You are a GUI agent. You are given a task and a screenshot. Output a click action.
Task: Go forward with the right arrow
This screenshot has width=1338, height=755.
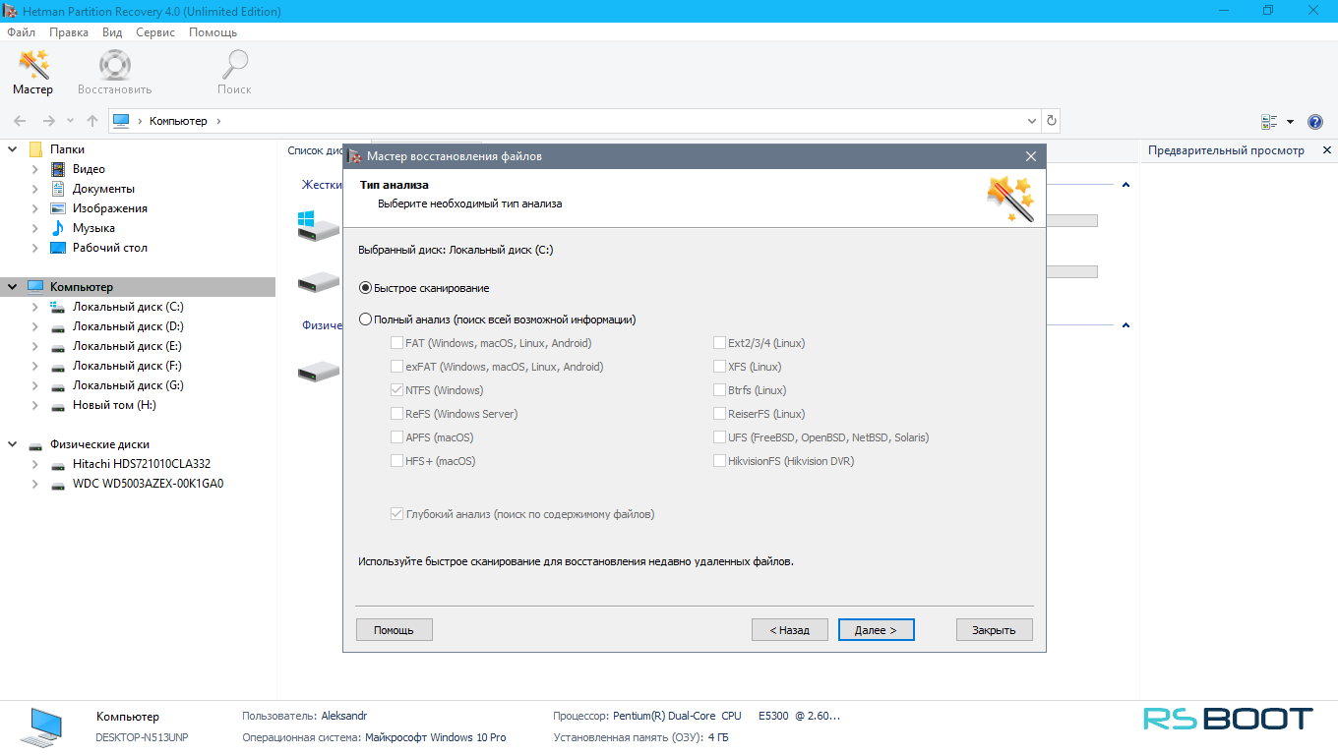[48, 121]
